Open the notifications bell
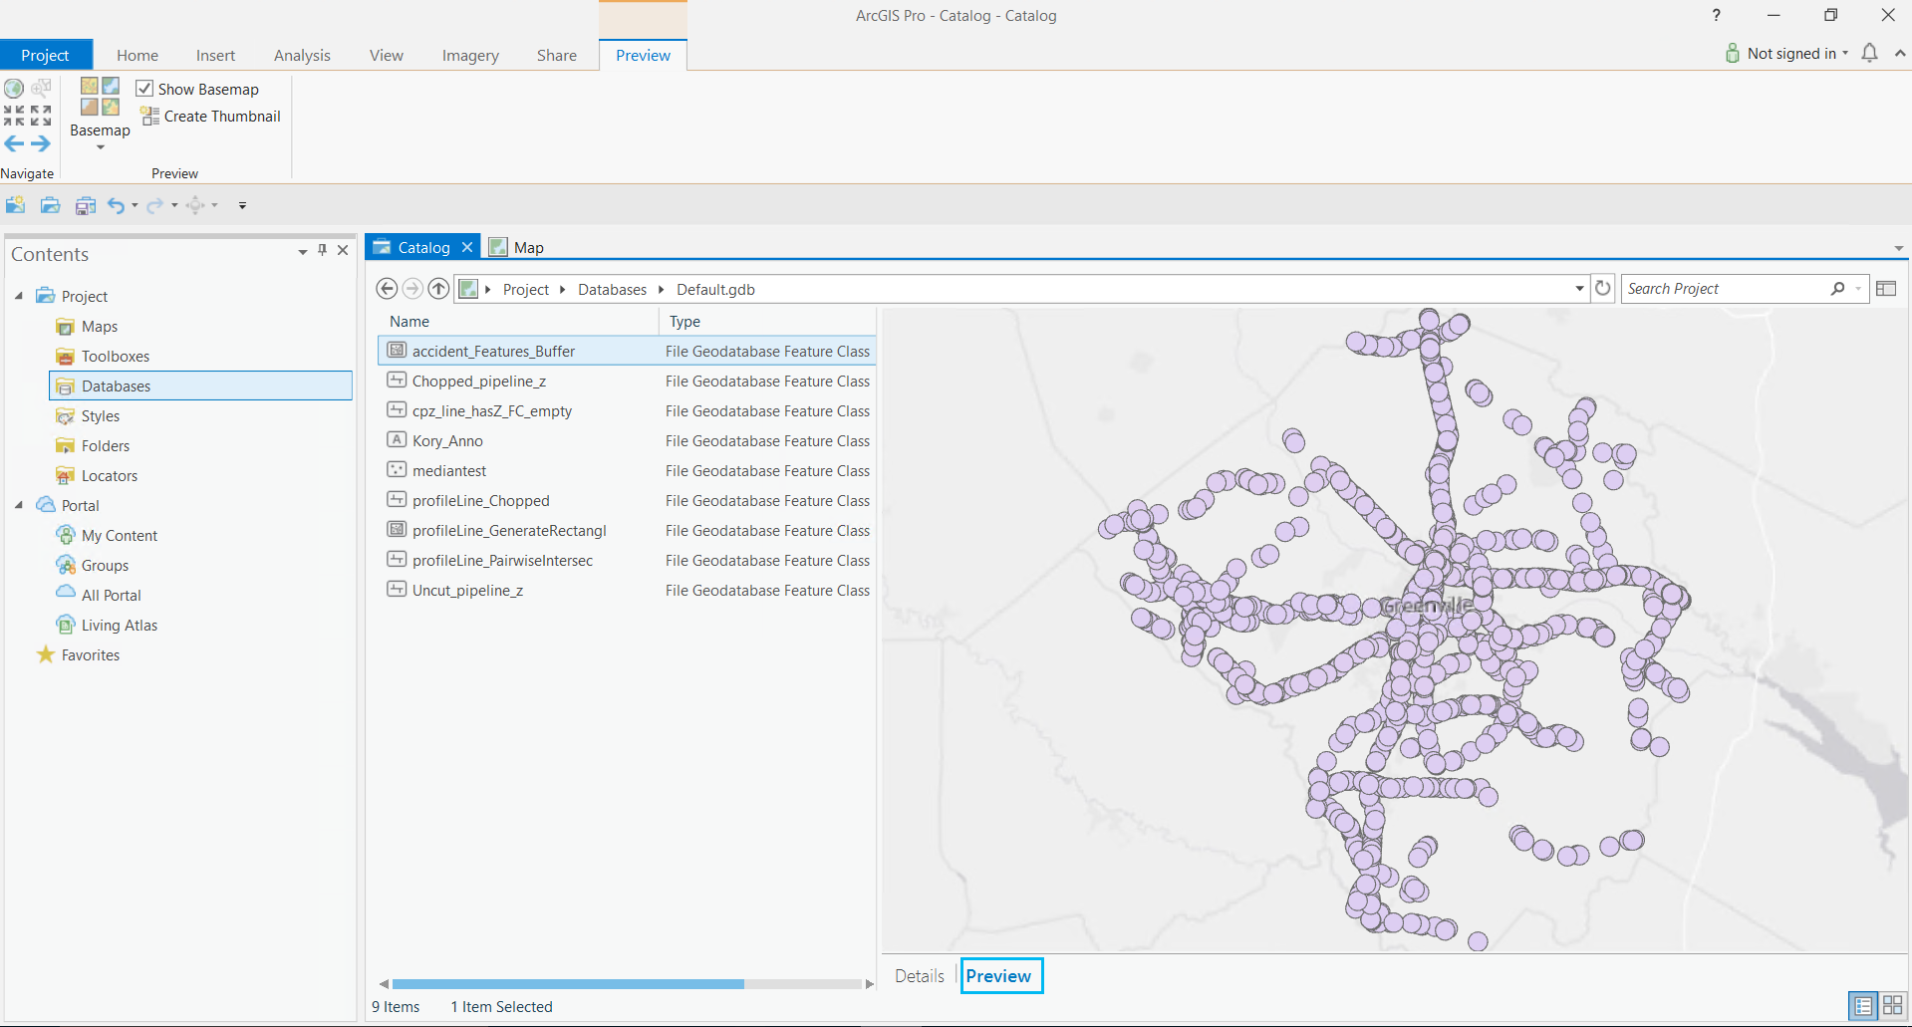The width and height of the screenshot is (1912, 1027). (x=1869, y=54)
